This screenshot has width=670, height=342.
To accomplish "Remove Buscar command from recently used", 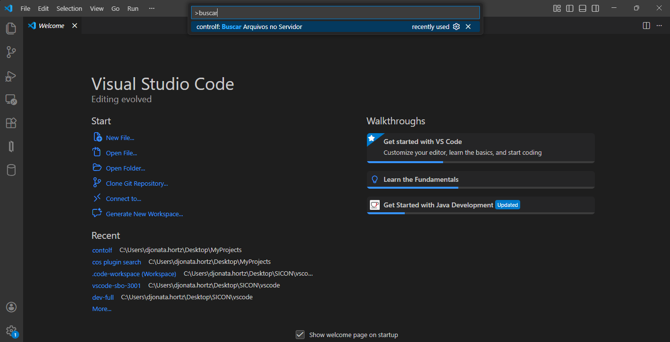I will pyautogui.click(x=468, y=27).
